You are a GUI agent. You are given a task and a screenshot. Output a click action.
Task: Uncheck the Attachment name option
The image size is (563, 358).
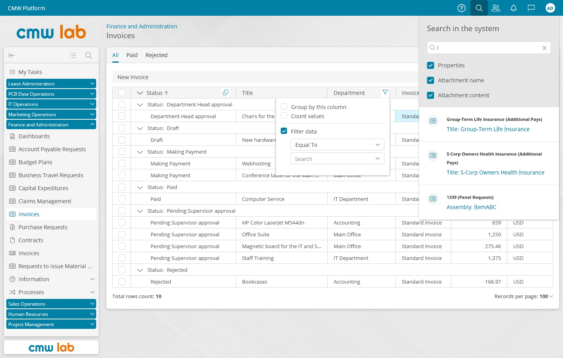(x=431, y=80)
